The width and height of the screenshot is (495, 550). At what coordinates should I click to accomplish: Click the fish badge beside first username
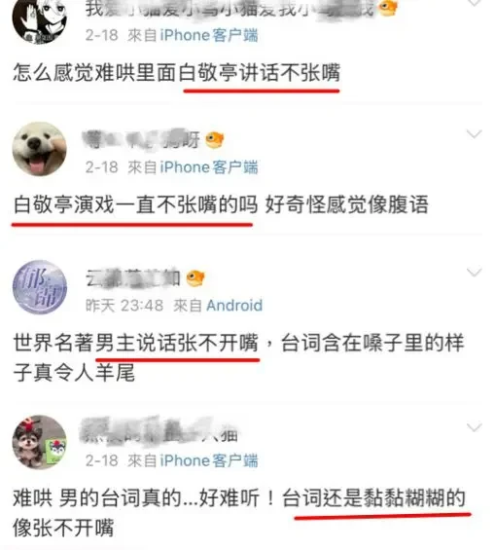point(388,8)
